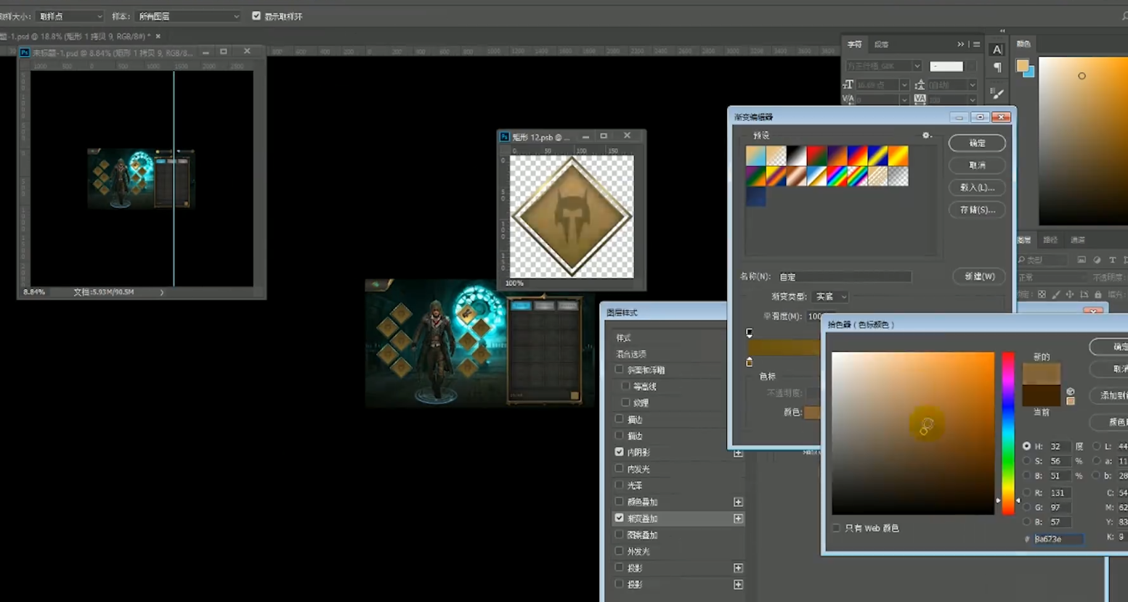
Task: Lock position move icon in Layers panel
Action: (1069, 294)
